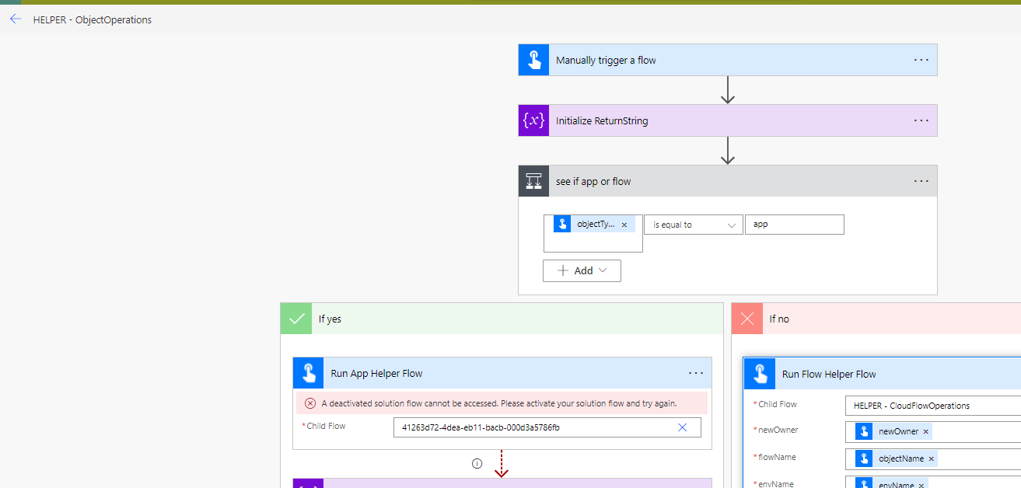1021x488 pixels.
Task: Click the info icon below Run App Helper Flow
Action: pos(477,463)
